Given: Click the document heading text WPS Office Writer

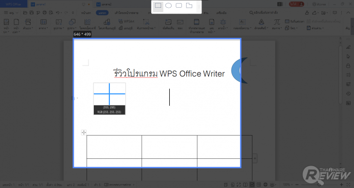Looking at the screenshot, I should click(192, 74).
